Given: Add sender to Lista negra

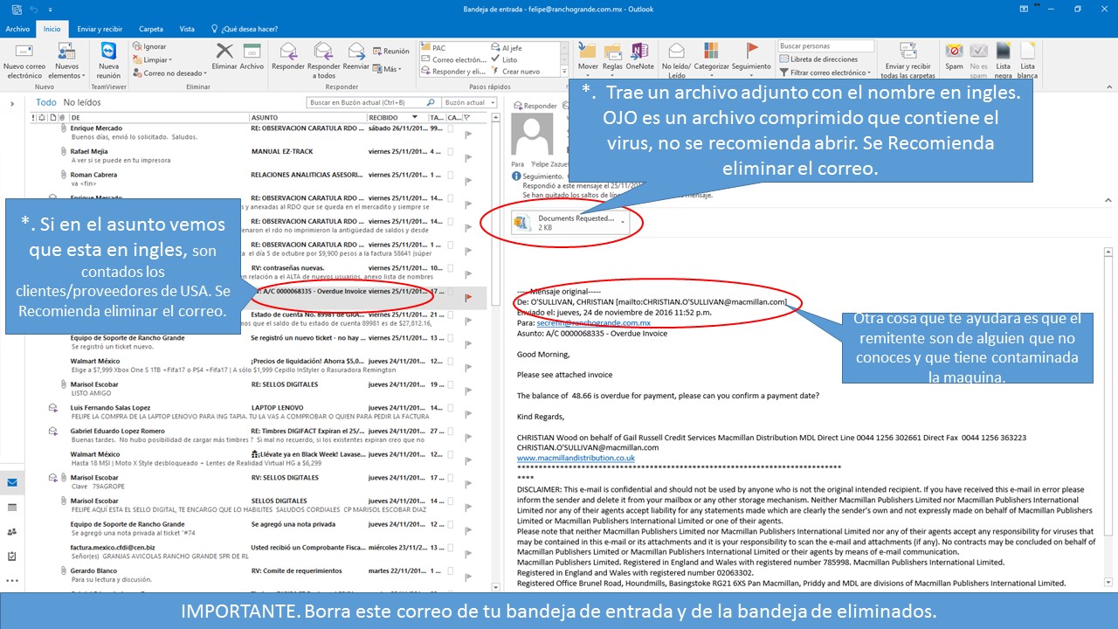Looking at the screenshot, I should 1003,59.
